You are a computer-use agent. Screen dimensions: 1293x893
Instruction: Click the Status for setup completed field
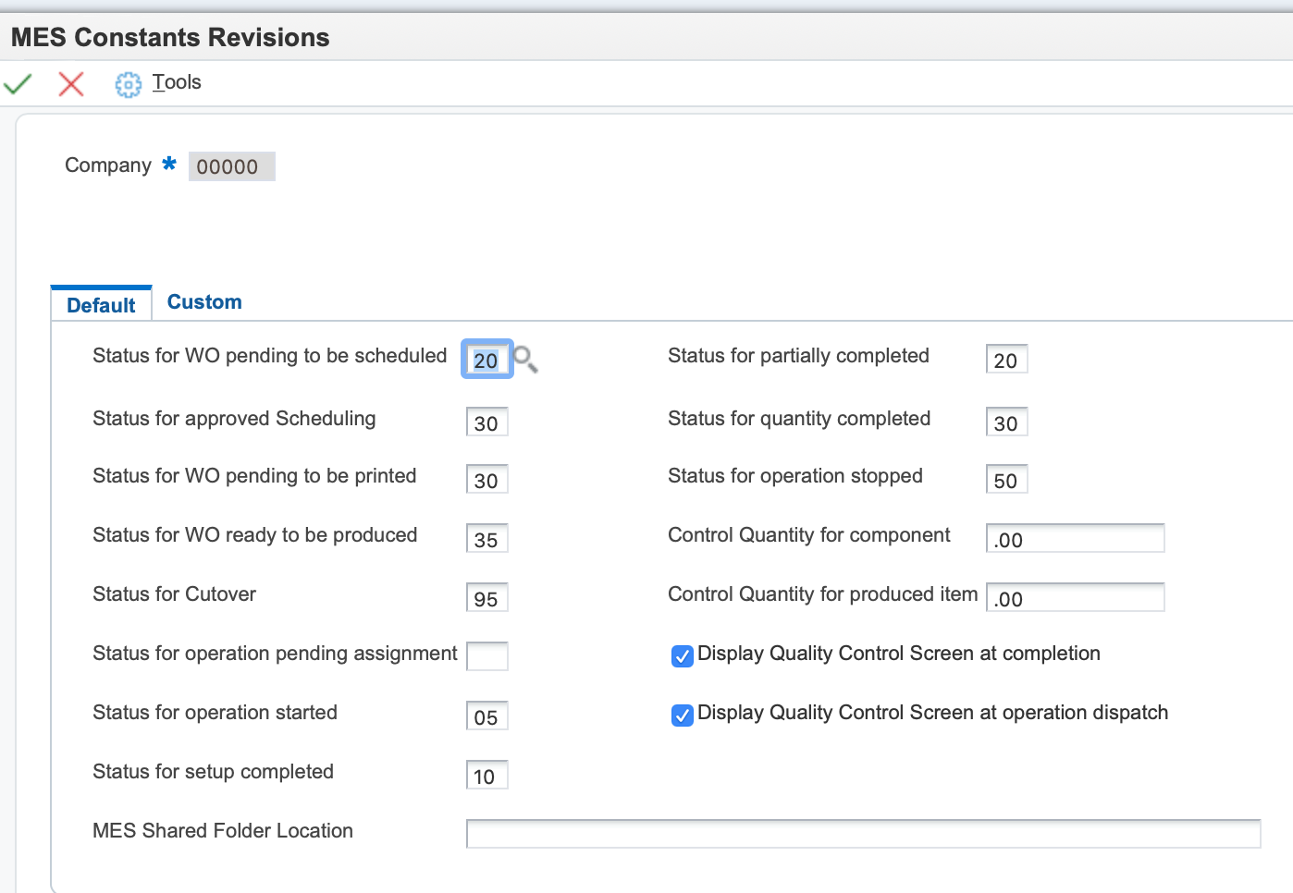pos(487,776)
